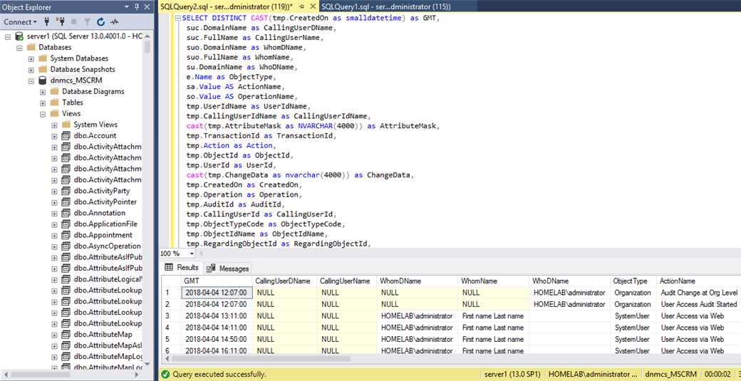The height and width of the screenshot is (381, 741).
Task: Select the SQLQuery2.sql tab
Action: (x=227, y=6)
